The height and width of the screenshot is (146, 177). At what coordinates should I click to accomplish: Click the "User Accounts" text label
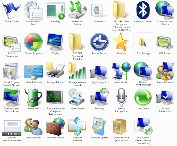tap(34, 137)
